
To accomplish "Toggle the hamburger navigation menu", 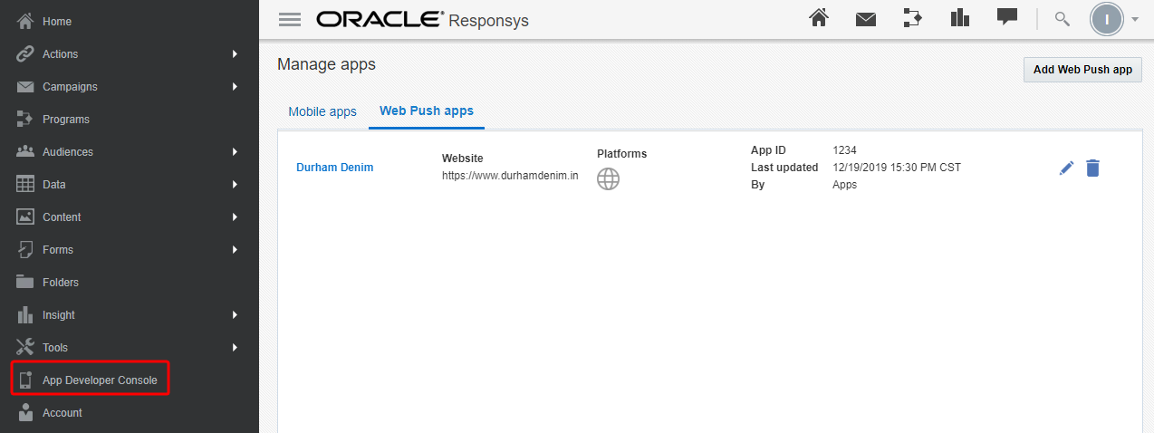I will (x=289, y=20).
